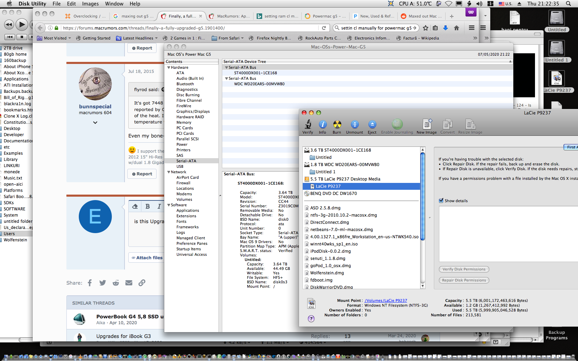Click the Spotlight magnifier in menu bar
Screen dimensions: 578x361
pyautogui.click(x=568, y=3)
